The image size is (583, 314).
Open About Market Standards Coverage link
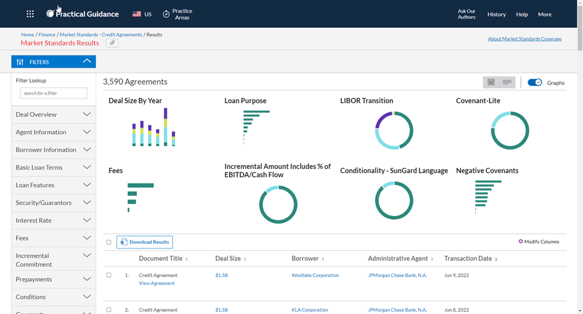click(x=524, y=39)
